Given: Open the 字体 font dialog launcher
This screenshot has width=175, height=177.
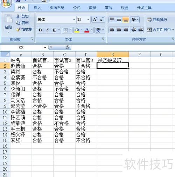Looking at the screenshot, I should pyautogui.click(x=103, y=39).
